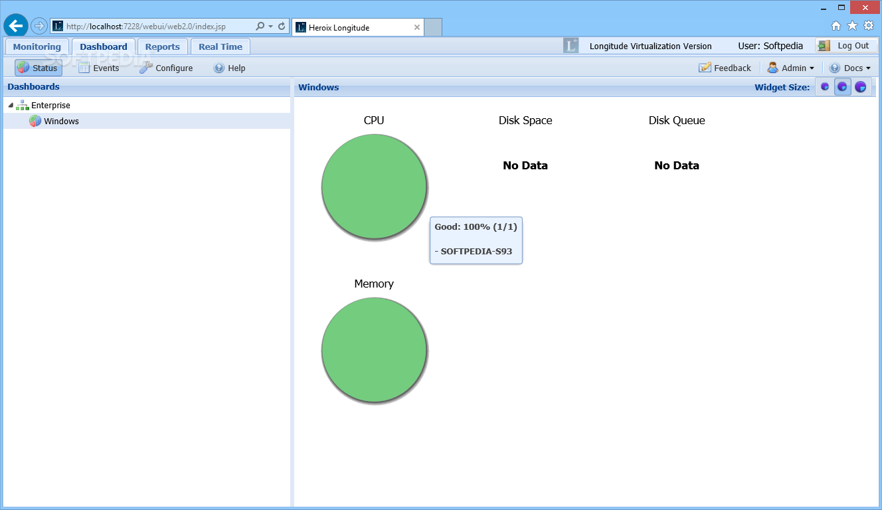Click the browser back arrow button

tap(16, 26)
